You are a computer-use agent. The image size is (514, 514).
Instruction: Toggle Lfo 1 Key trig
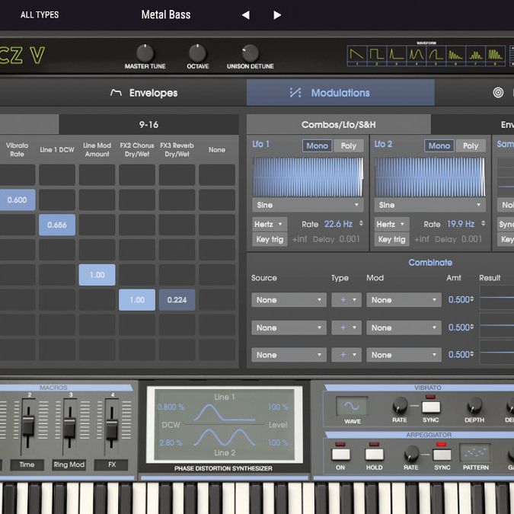270,239
